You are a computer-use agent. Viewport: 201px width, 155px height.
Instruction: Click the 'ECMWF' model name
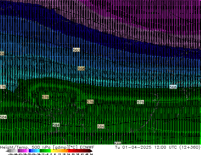(x=87, y=147)
